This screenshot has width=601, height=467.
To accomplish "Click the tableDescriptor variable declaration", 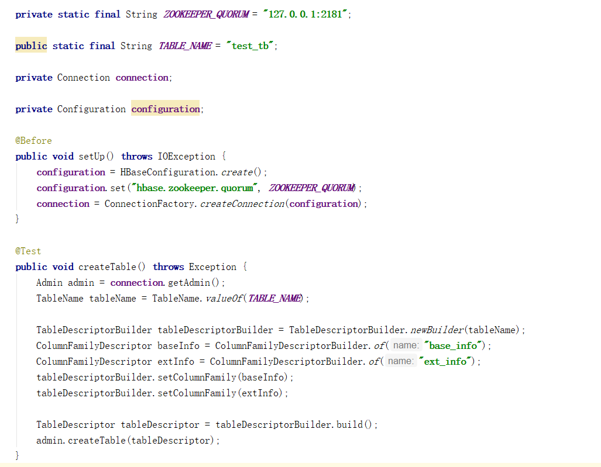I will click(x=160, y=424).
